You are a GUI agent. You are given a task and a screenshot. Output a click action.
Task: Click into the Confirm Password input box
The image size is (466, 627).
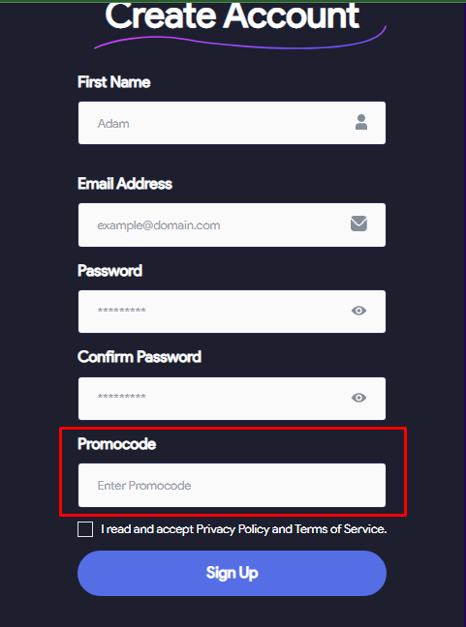[x=232, y=399]
